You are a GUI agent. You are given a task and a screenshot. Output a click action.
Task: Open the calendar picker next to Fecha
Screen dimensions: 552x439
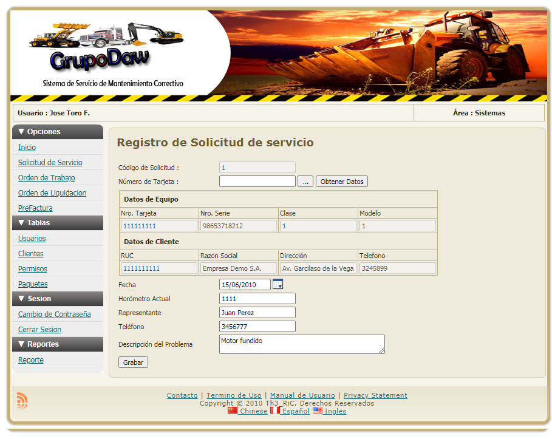278,284
